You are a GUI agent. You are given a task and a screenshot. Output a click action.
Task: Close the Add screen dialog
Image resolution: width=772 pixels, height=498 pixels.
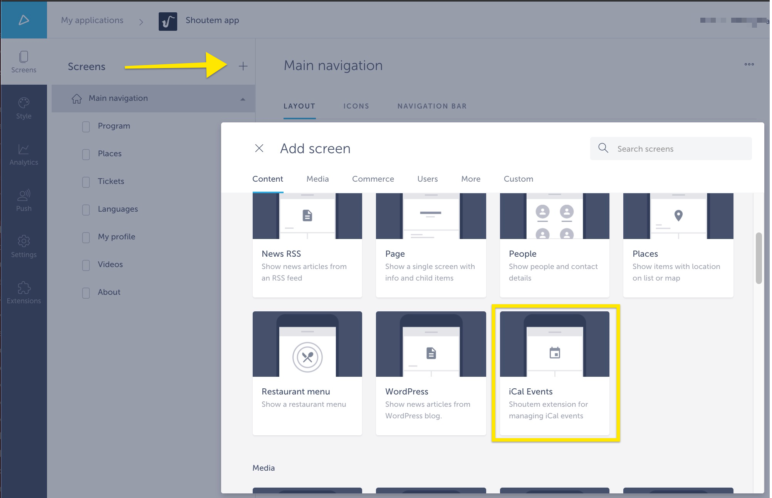(259, 148)
